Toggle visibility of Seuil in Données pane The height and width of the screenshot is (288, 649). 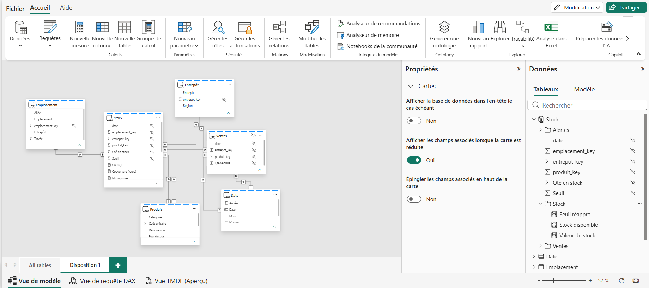(x=633, y=193)
